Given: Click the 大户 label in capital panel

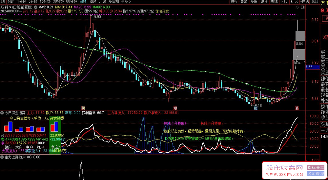Looking at the screenshot, I should [x=19, y=147].
